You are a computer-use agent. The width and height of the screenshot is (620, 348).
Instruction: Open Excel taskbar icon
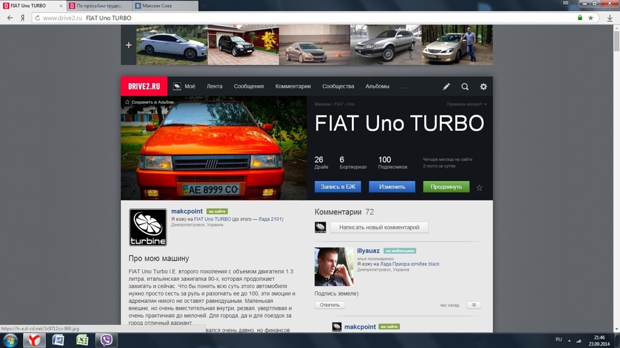tap(82, 340)
